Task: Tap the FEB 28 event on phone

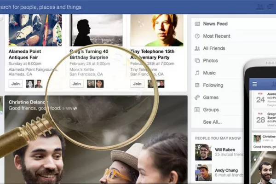Action: pyautogui.click(x=265, y=120)
